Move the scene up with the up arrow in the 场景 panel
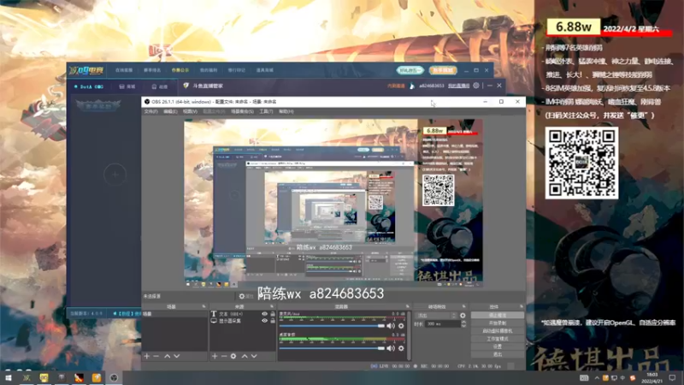 (167, 356)
